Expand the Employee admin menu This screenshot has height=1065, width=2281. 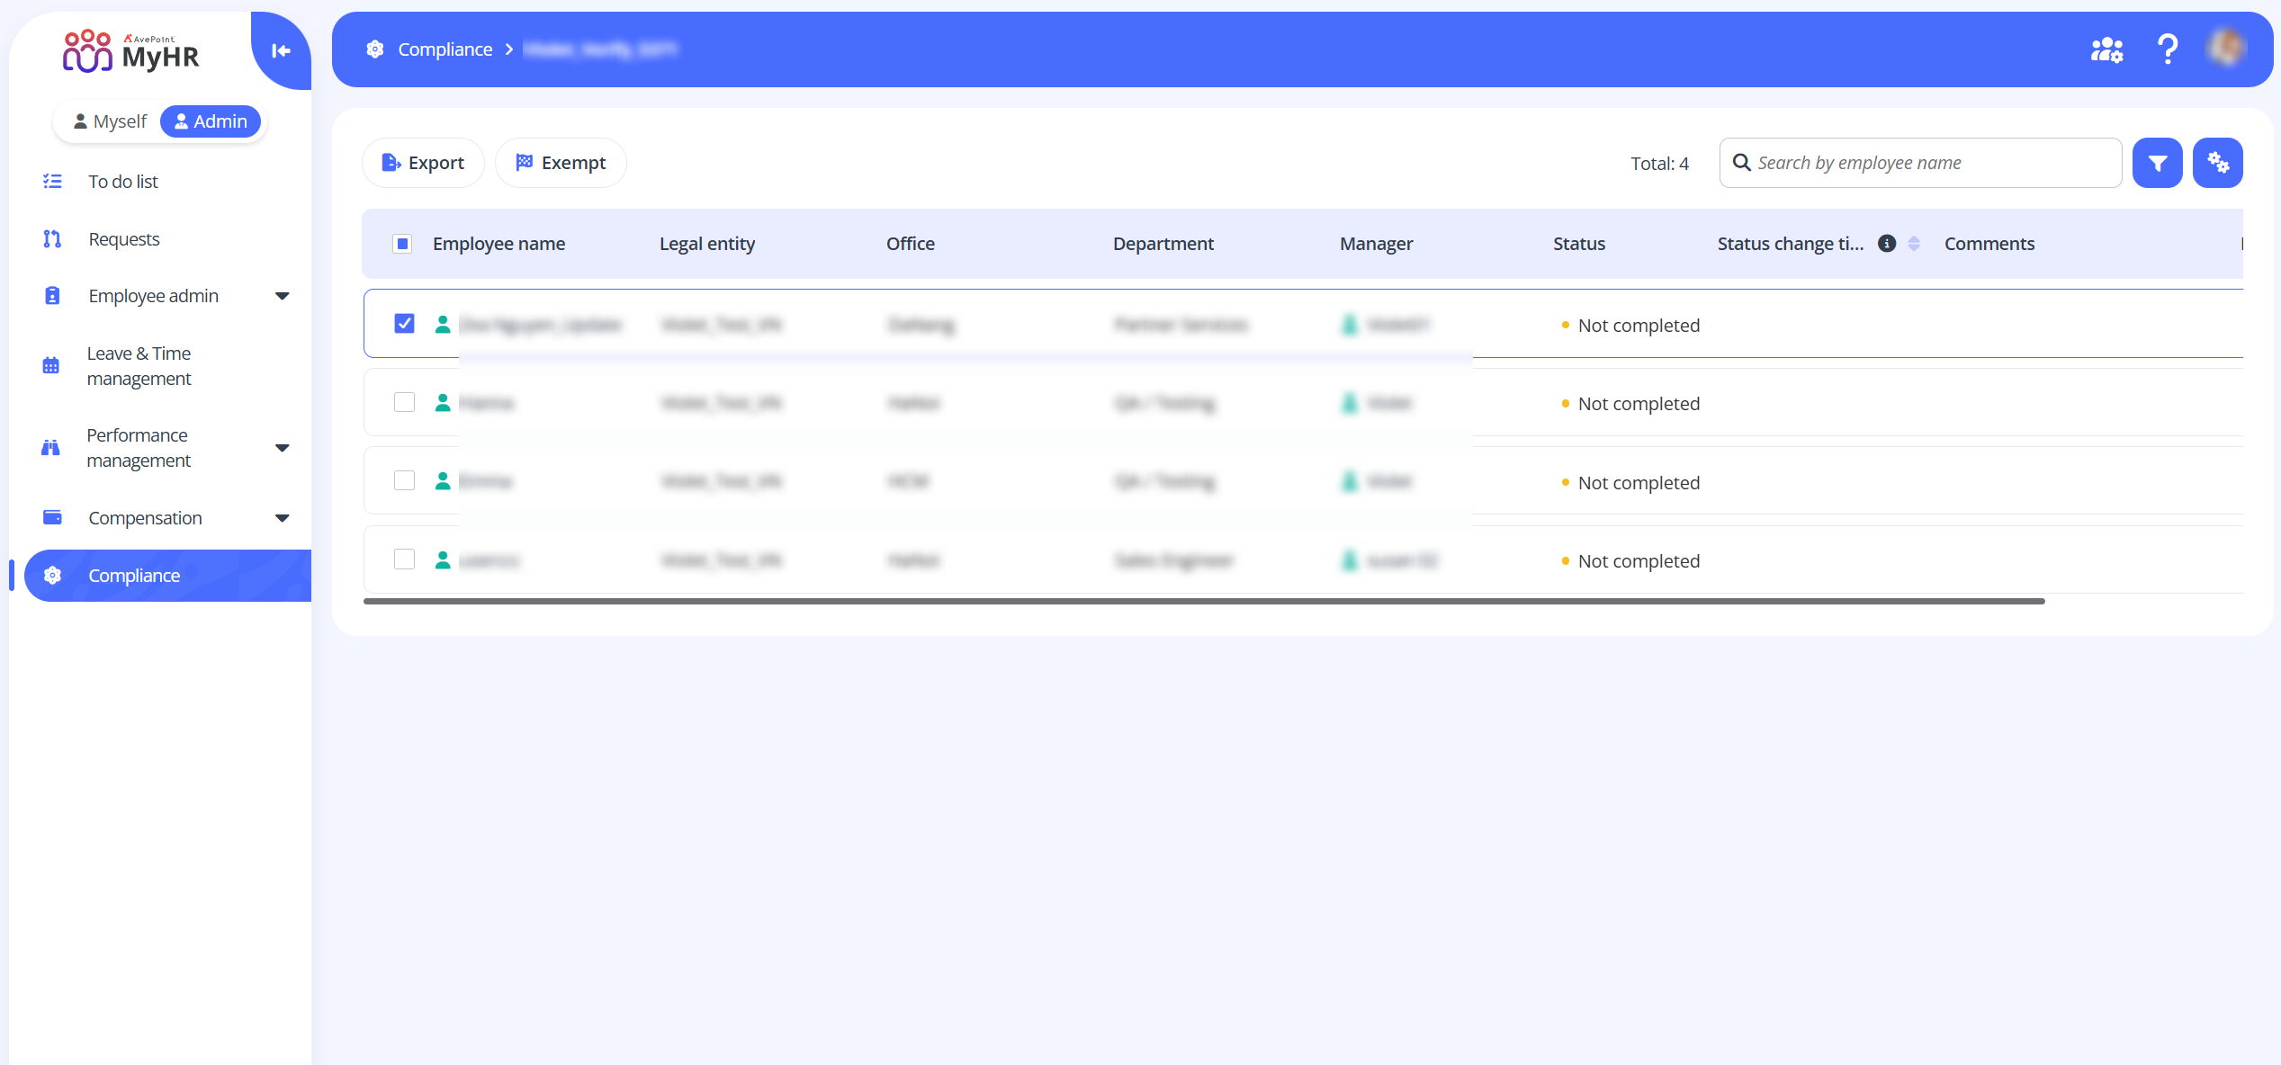tap(282, 296)
